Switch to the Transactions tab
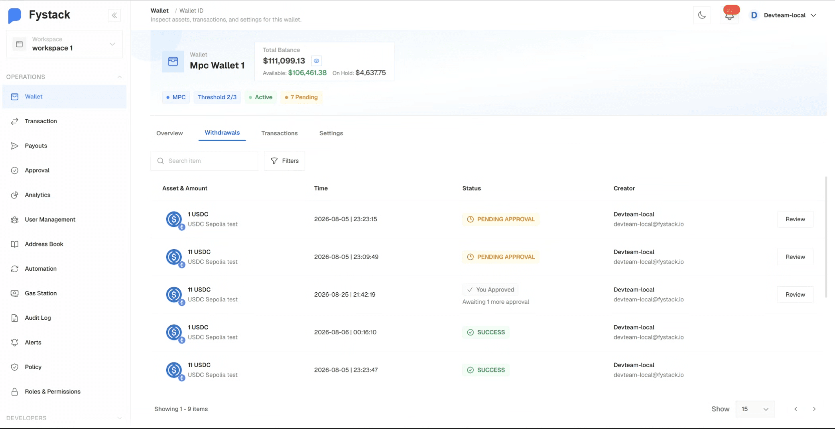The width and height of the screenshot is (835, 429). [280, 133]
